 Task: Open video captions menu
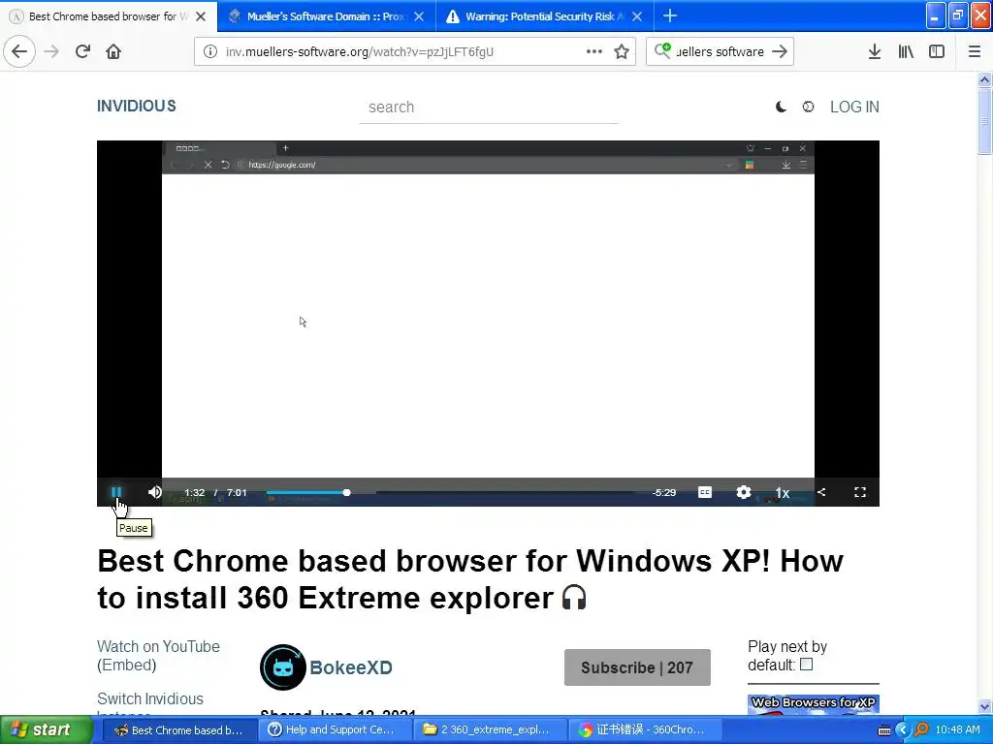tap(705, 492)
